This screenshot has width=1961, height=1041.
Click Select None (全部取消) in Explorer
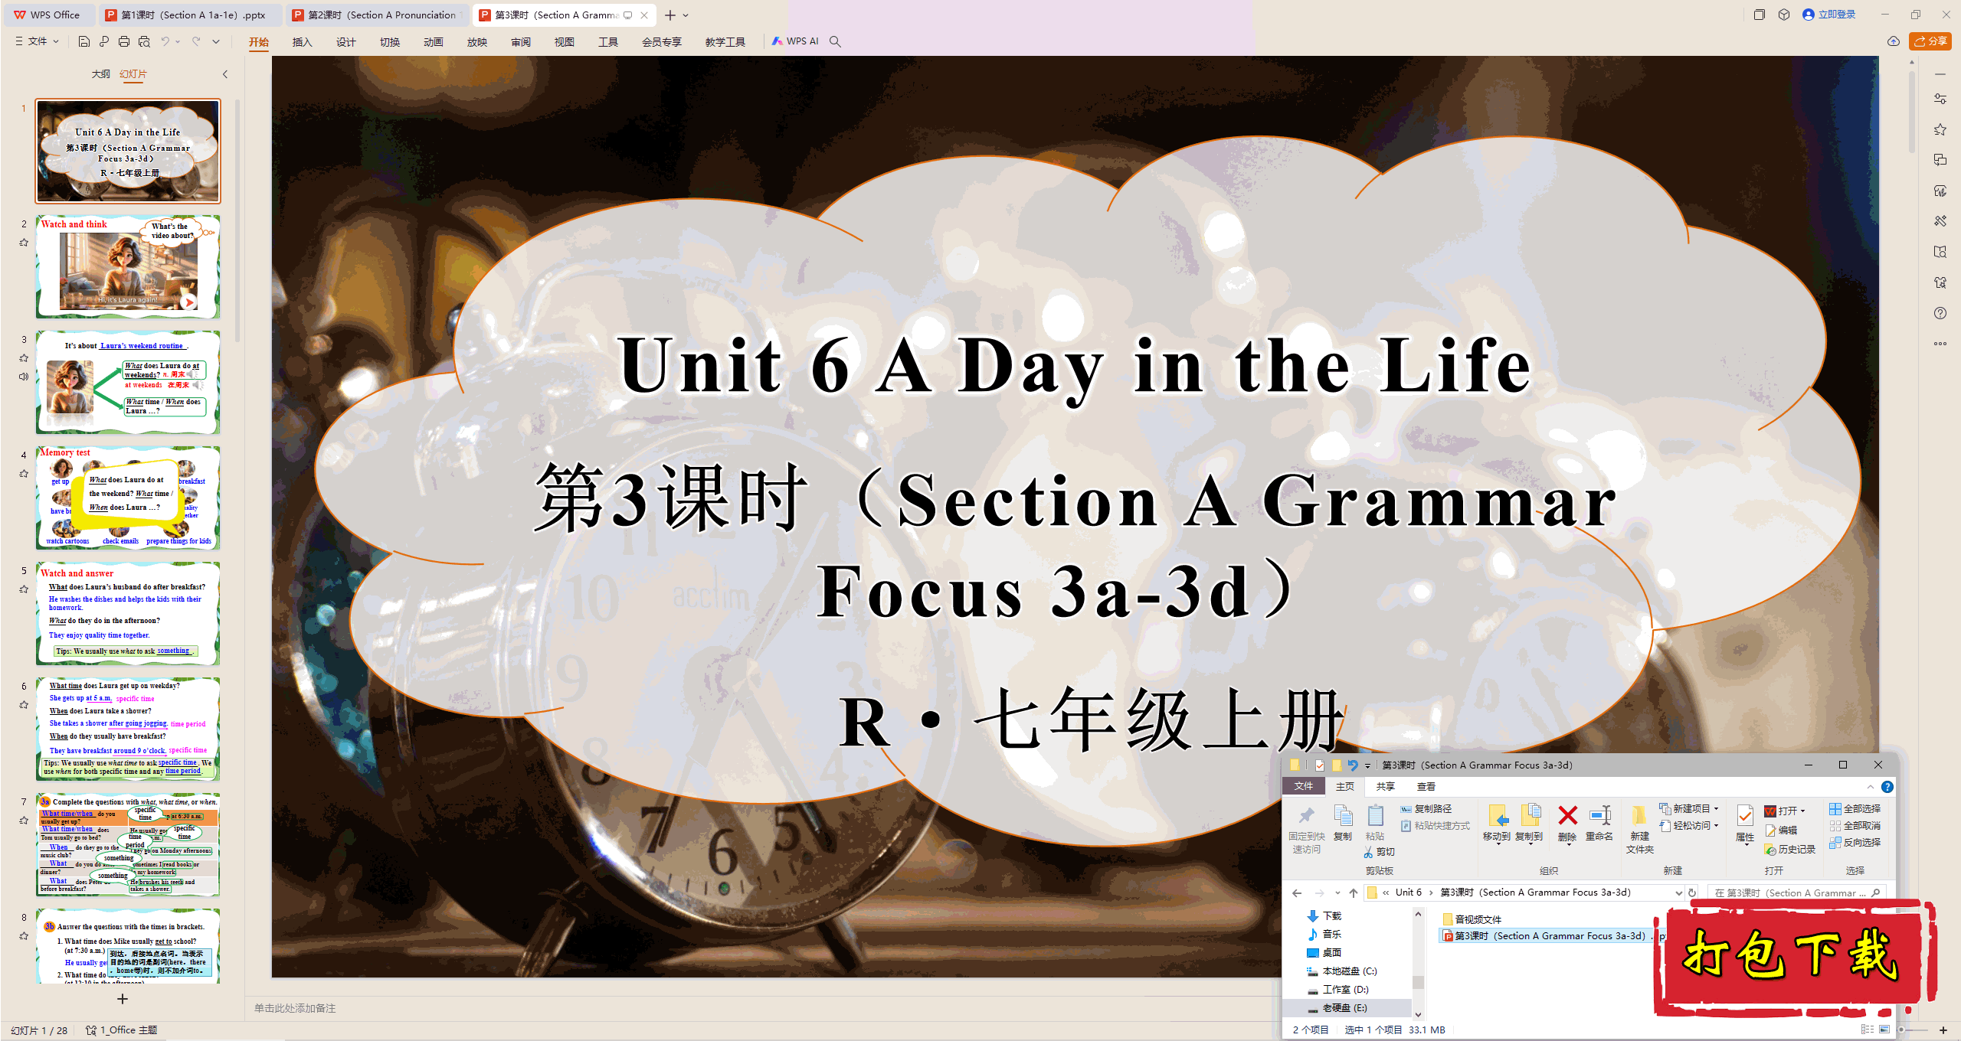[1855, 826]
